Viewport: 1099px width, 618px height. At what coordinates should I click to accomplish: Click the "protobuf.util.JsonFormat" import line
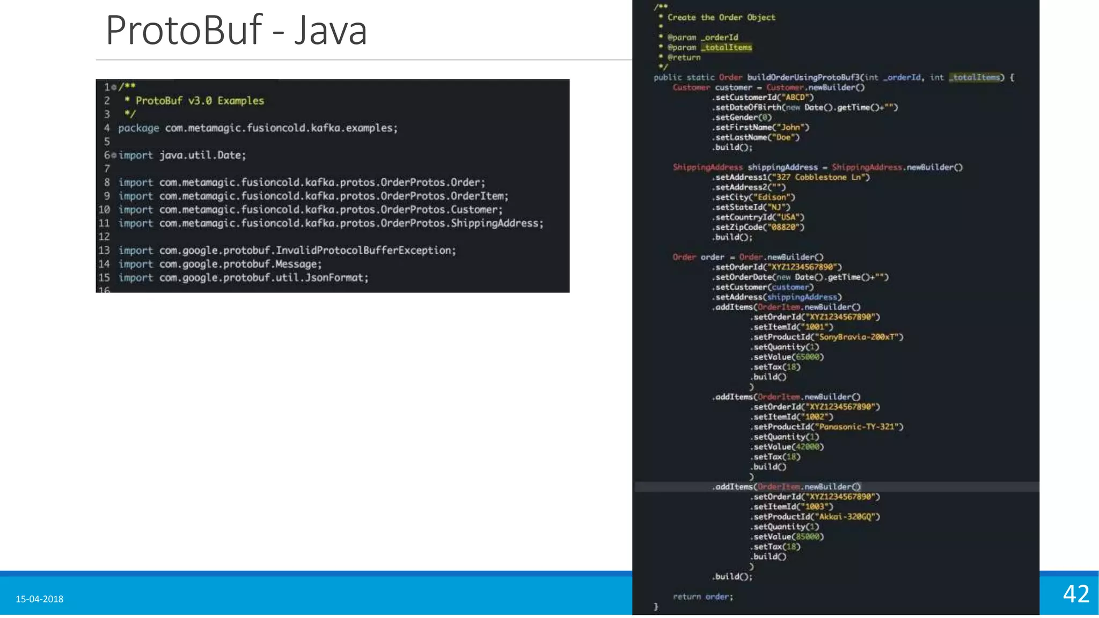coord(244,278)
